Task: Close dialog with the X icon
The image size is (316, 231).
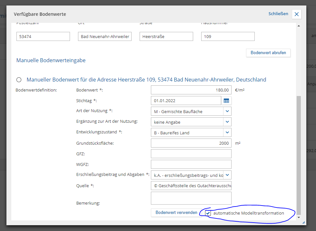Action: [x=297, y=14]
